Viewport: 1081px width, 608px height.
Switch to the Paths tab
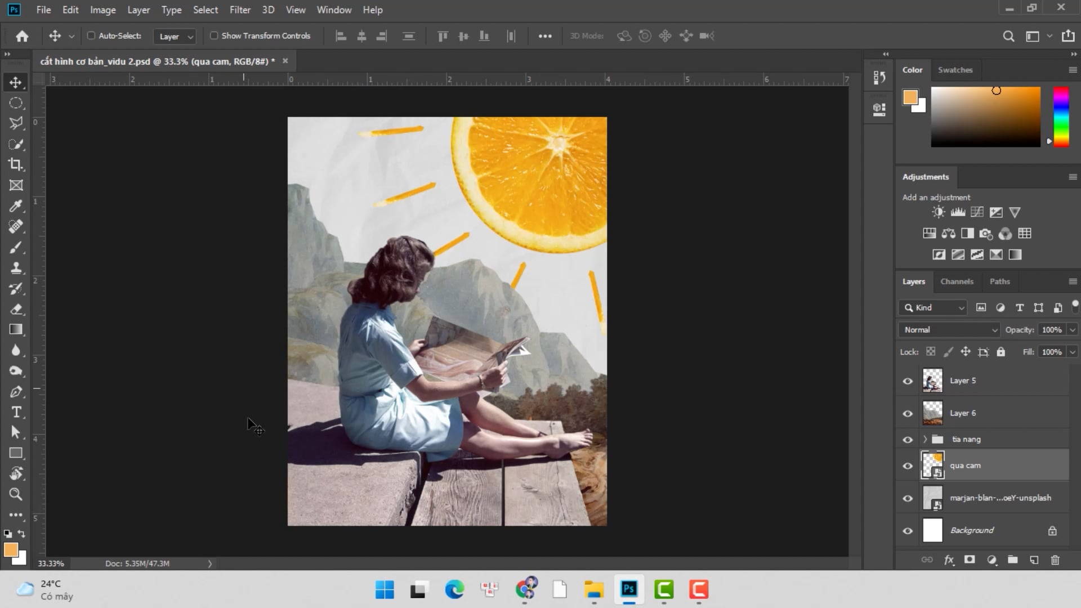[999, 281]
